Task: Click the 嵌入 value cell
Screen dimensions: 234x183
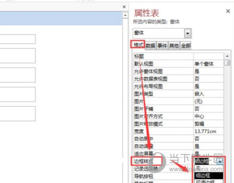Action: click(x=208, y=94)
